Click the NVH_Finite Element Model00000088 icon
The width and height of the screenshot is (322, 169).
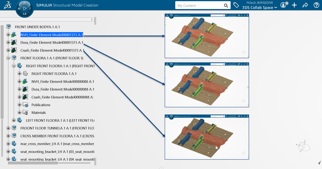(25, 81)
